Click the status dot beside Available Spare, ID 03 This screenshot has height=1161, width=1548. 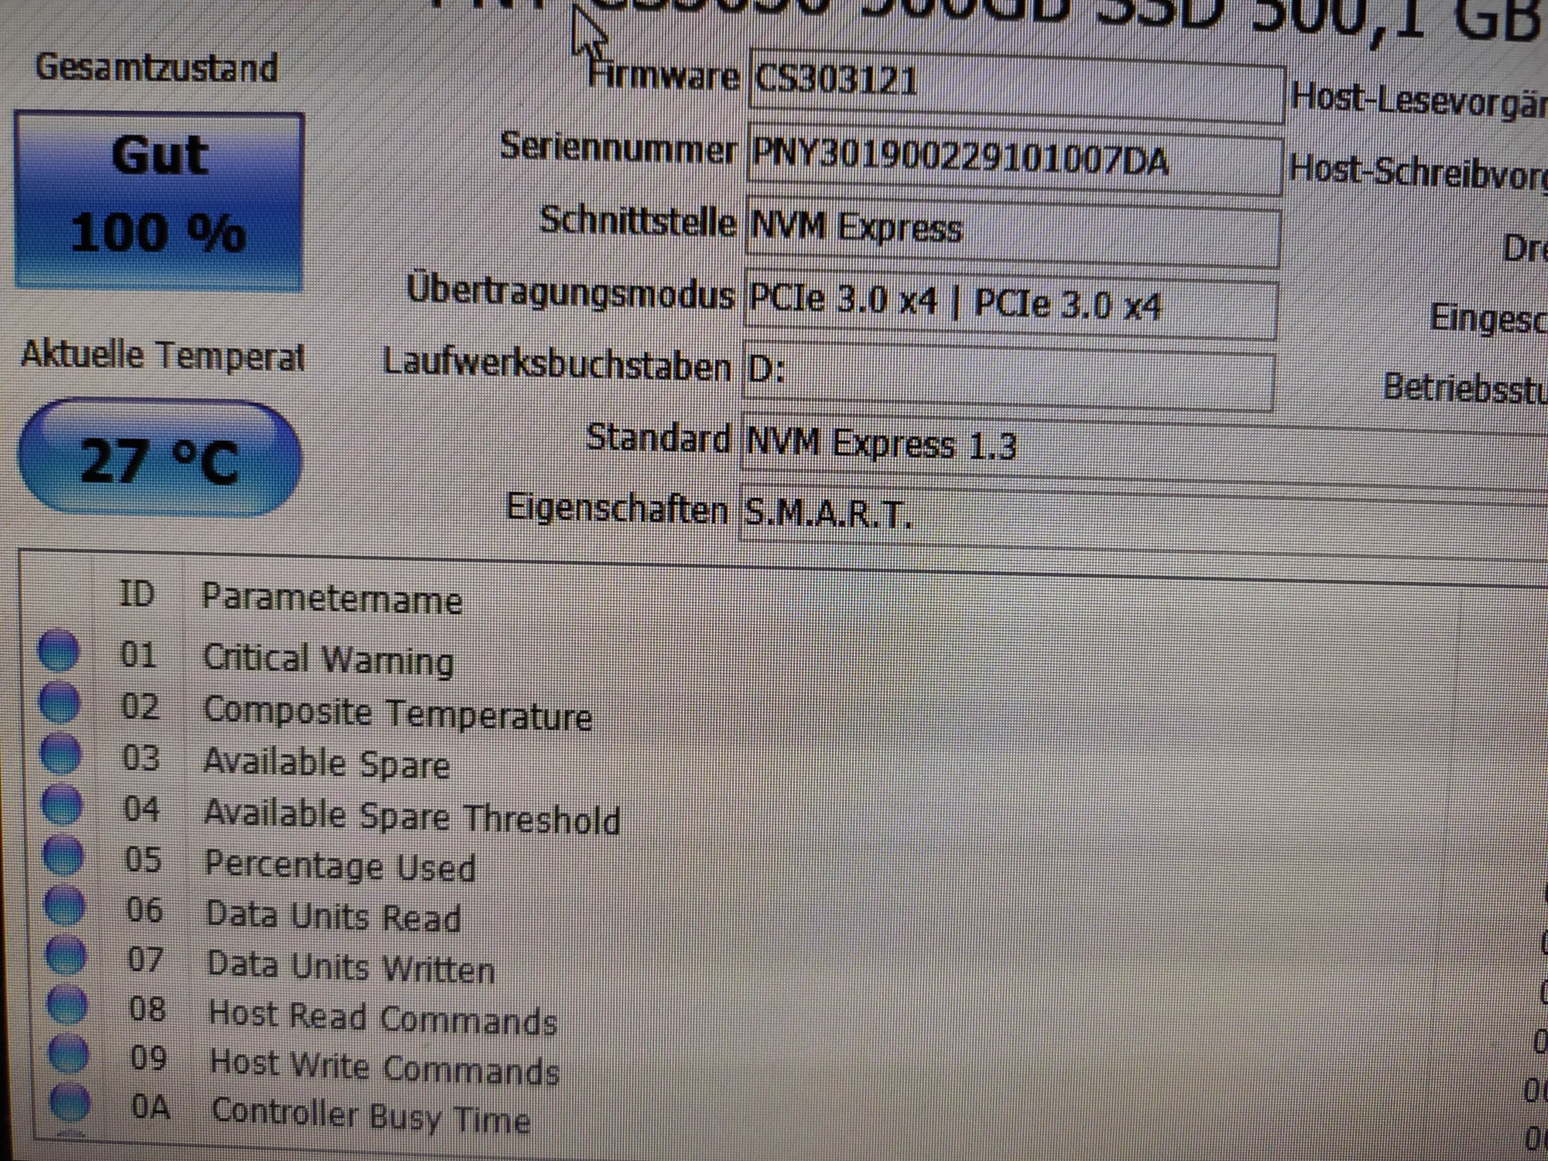pyautogui.click(x=61, y=753)
